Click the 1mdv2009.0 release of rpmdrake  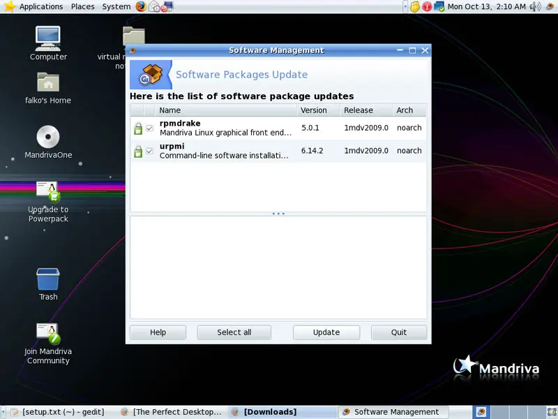[366, 128]
